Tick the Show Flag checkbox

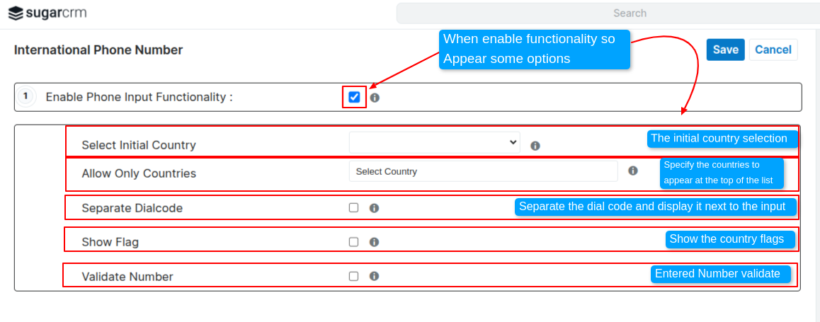[x=354, y=242]
